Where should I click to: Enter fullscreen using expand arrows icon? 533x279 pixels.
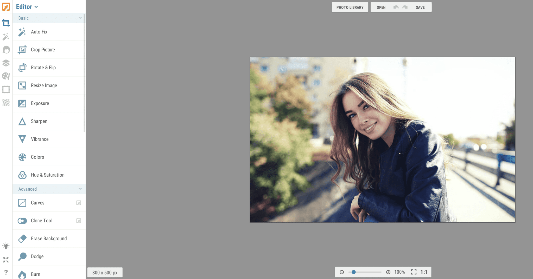coord(6,260)
